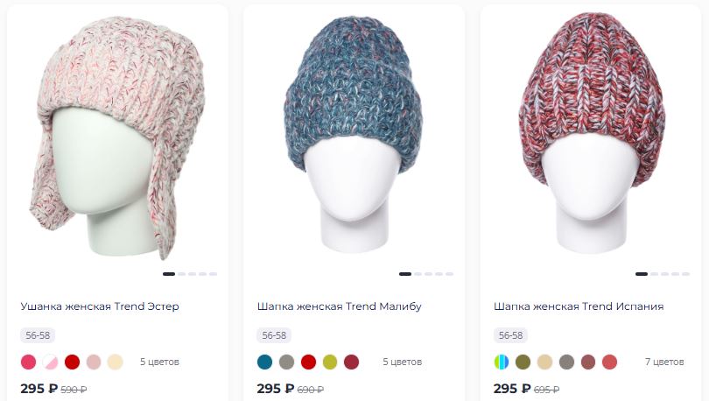Viewport: 709px width, 401px height.
Task: Select size 56-58 for the Эстер ushanka
Action: pos(38,335)
